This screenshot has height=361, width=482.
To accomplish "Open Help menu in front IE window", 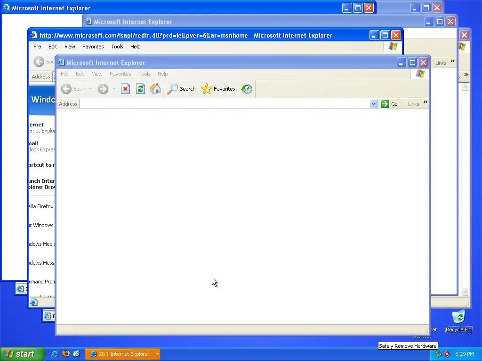I will point(162,74).
